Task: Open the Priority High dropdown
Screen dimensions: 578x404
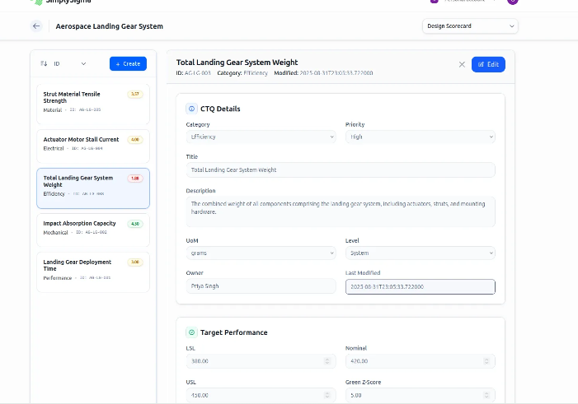Action: coord(421,137)
